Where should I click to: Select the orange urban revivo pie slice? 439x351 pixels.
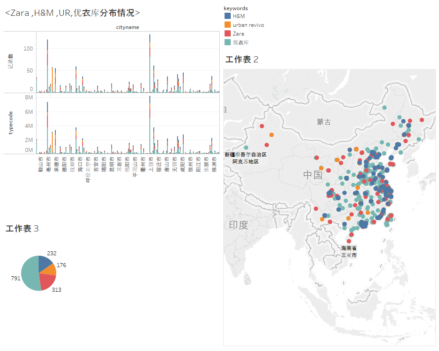tap(51, 270)
